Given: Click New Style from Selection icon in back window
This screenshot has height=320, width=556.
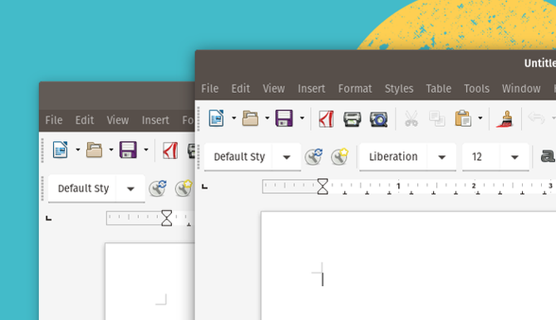Looking at the screenshot, I should [x=184, y=188].
